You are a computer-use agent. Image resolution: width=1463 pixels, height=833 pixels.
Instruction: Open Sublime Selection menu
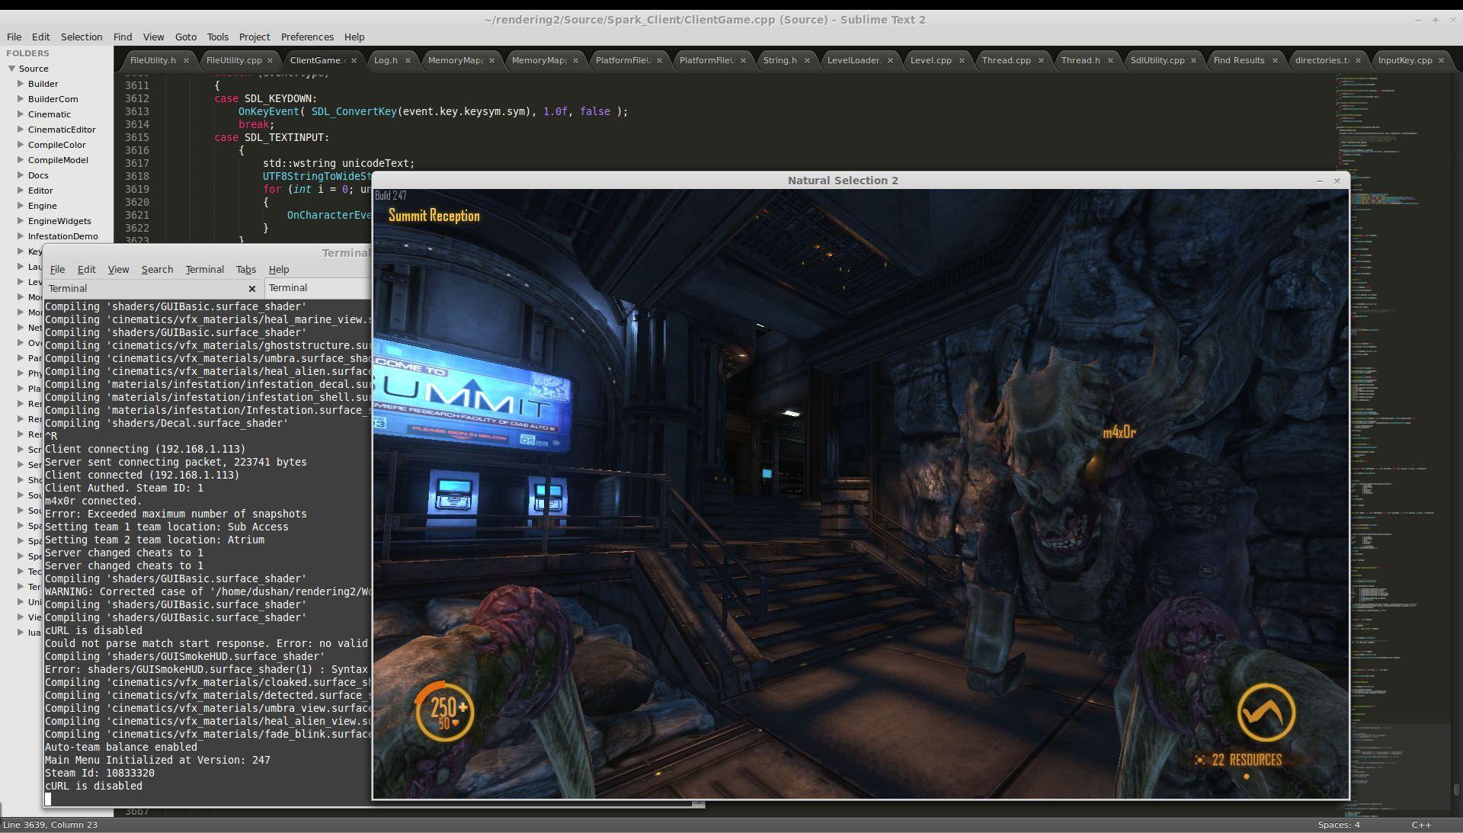(x=82, y=37)
